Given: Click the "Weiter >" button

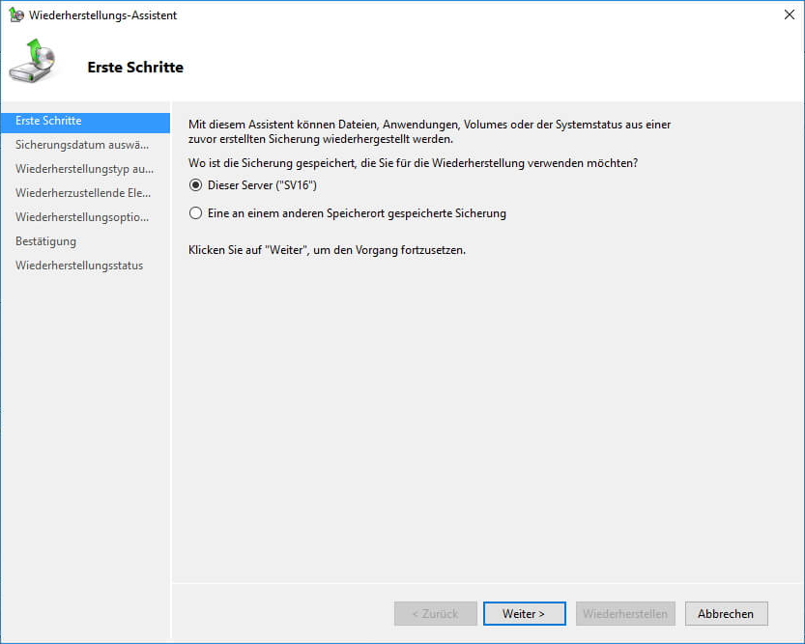Looking at the screenshot, I should (x=524, y=614).
